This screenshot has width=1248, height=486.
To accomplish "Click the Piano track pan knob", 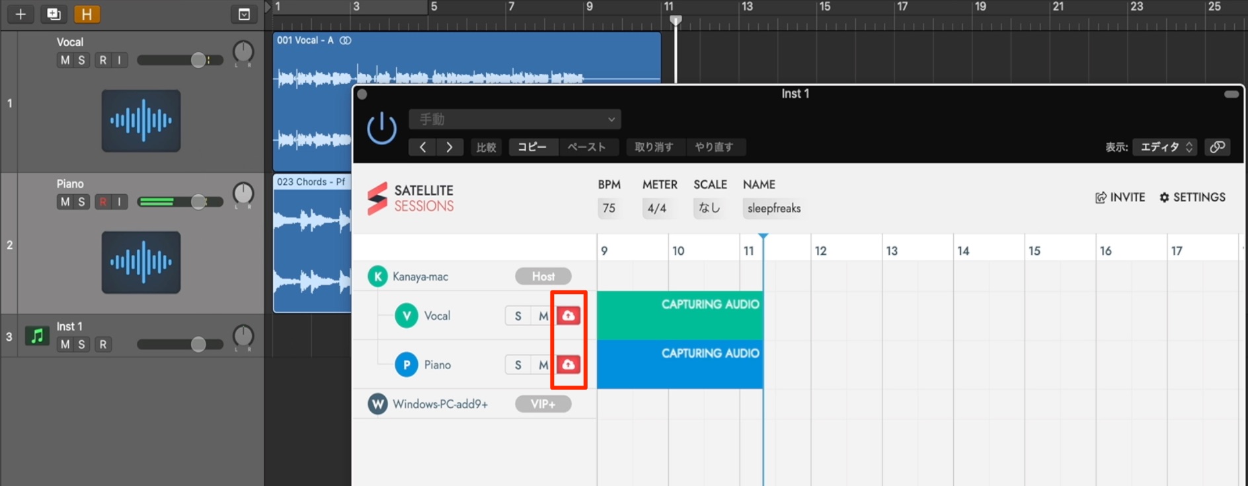I will point(243,194).
